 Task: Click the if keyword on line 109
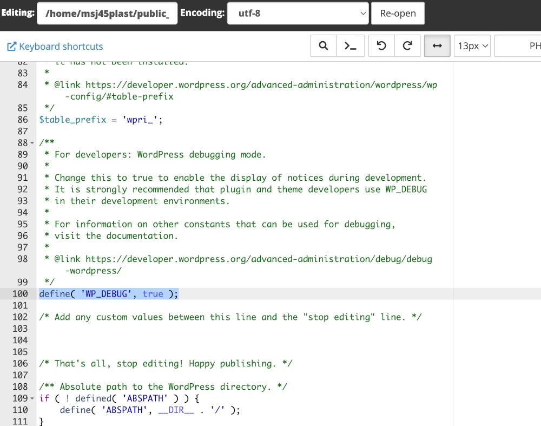(x=44, y=398)
